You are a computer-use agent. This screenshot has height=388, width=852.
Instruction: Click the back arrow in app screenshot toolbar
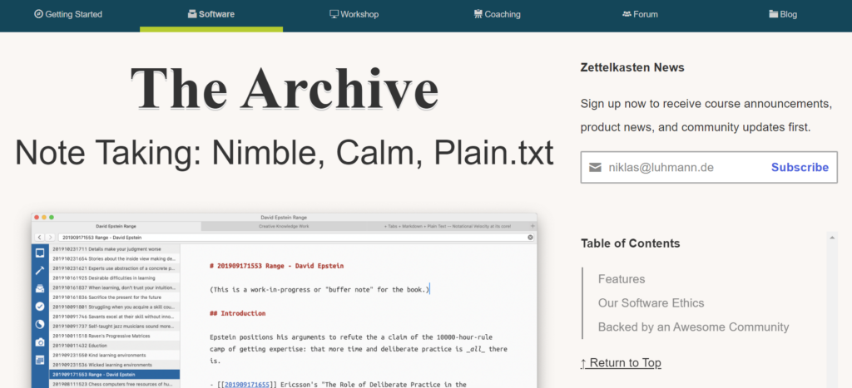point(39,238)
